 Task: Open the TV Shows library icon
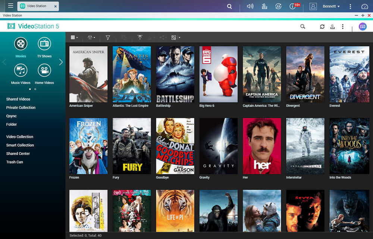point(44,44)
